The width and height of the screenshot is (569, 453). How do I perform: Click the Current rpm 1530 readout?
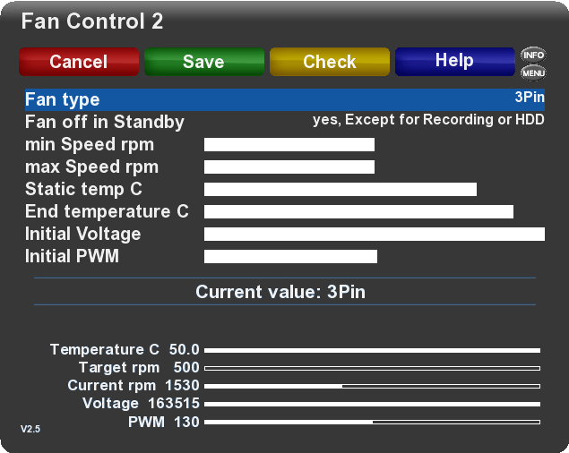click(x=134, y=386)
